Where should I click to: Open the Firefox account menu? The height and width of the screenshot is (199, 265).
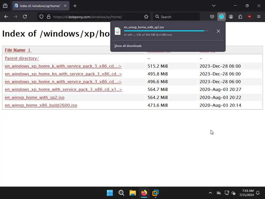231,17
